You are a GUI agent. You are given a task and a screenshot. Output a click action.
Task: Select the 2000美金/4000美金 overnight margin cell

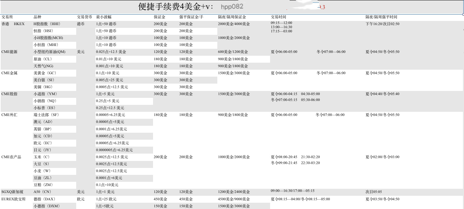click(234, 24)
